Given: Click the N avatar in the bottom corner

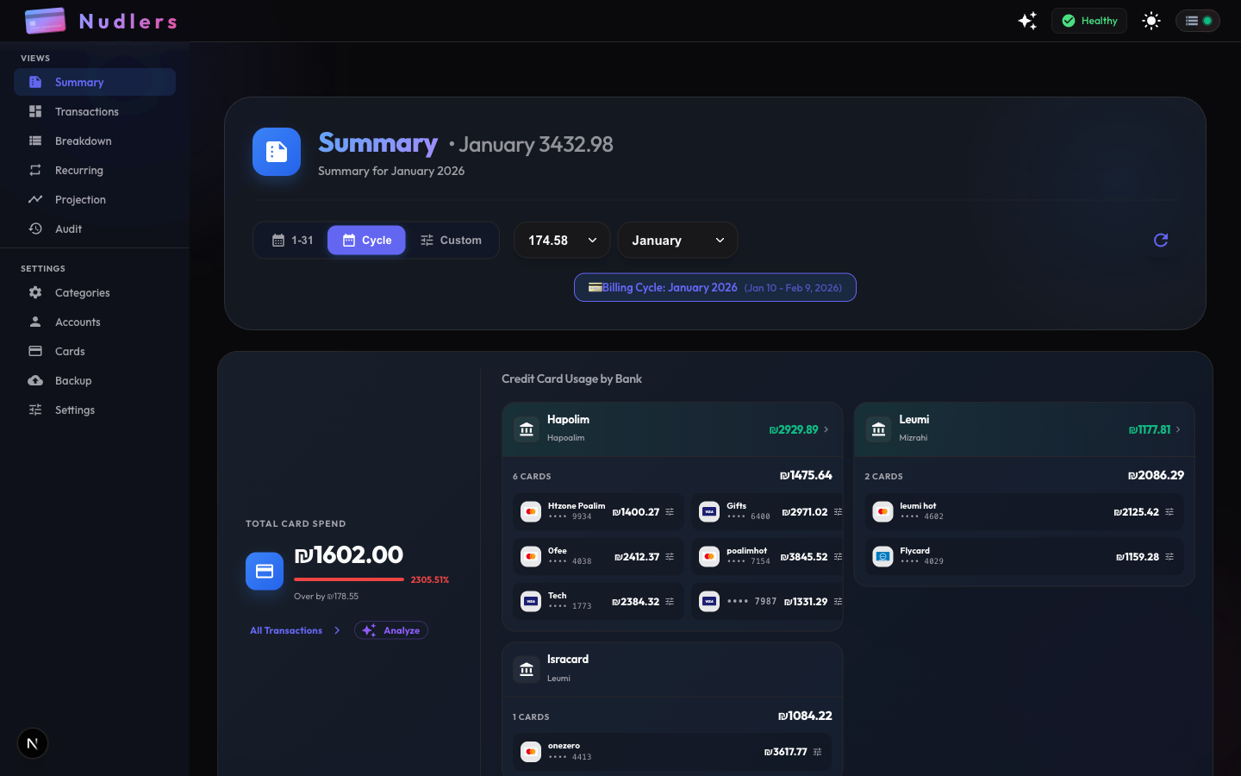Looking at the screenshot, I should click(32, 743).
